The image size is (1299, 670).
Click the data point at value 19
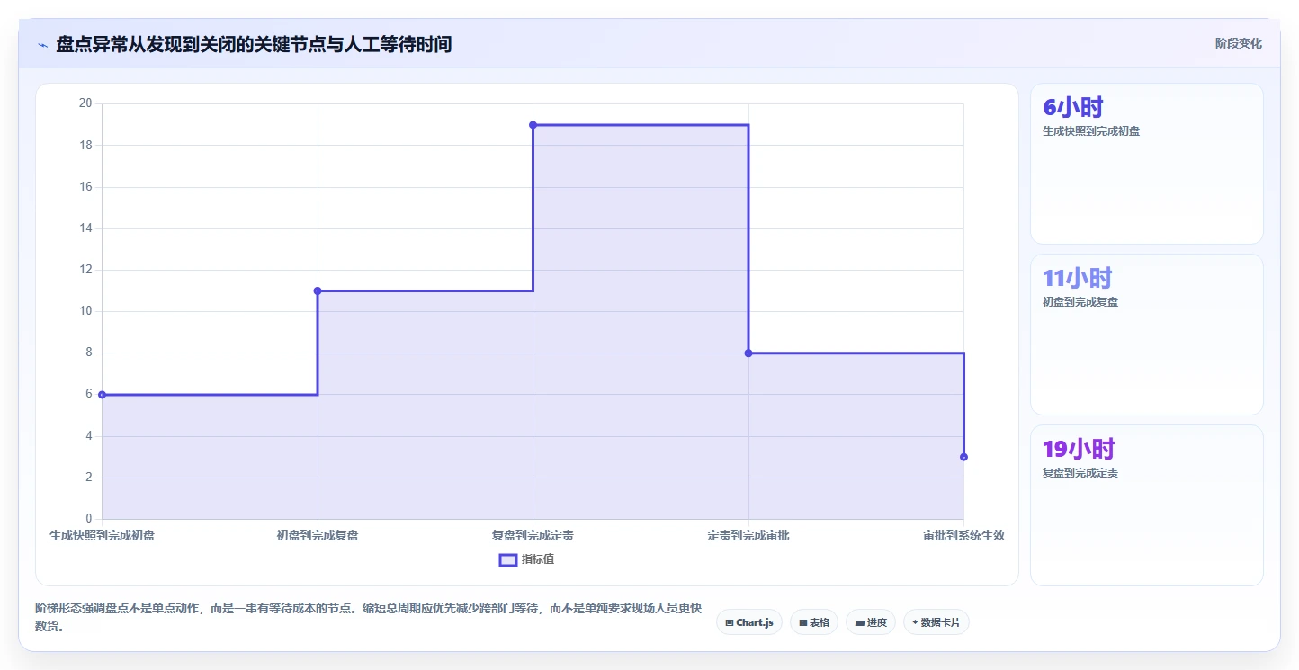[x=533, y=125]
